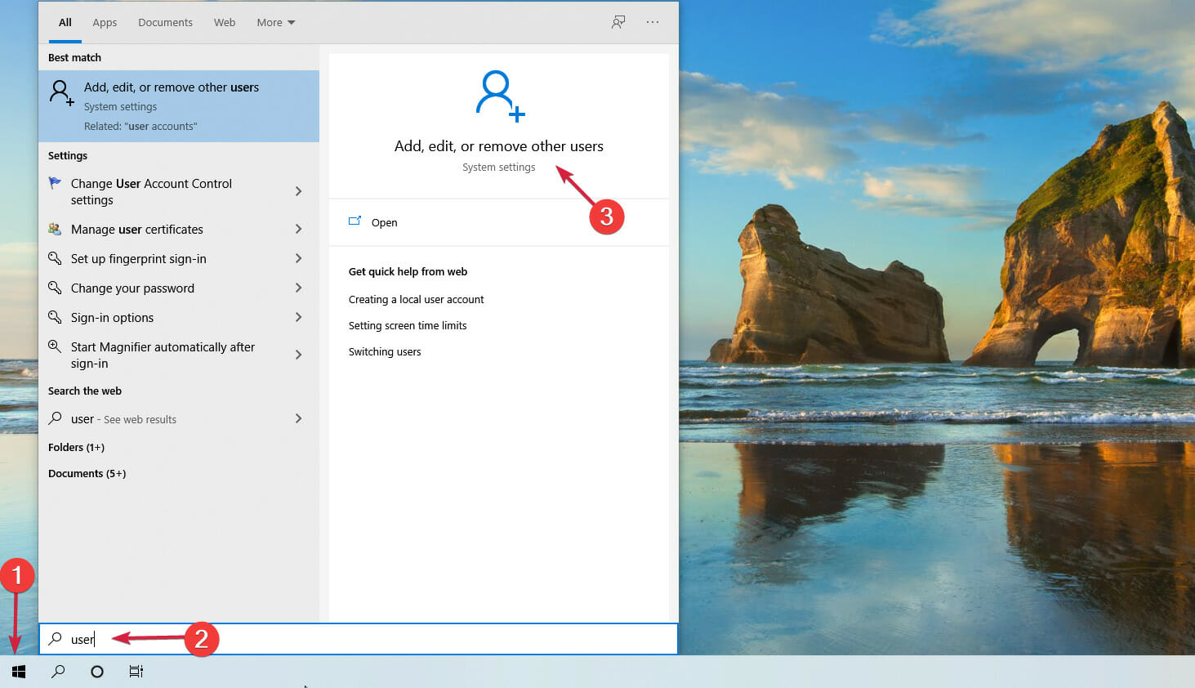Switch to the Apps tab

[x=105, y=22]
